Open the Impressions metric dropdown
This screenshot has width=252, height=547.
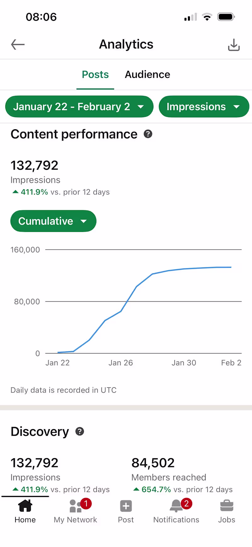[204, 106]
